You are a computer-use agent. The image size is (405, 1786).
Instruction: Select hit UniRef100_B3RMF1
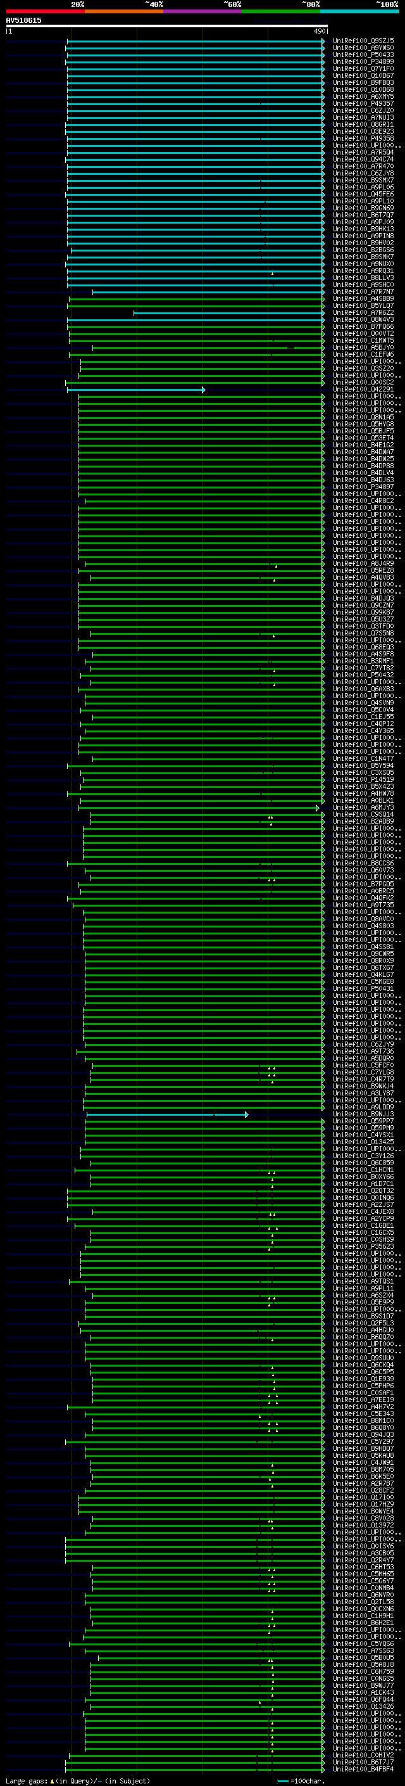click(363, 661)
